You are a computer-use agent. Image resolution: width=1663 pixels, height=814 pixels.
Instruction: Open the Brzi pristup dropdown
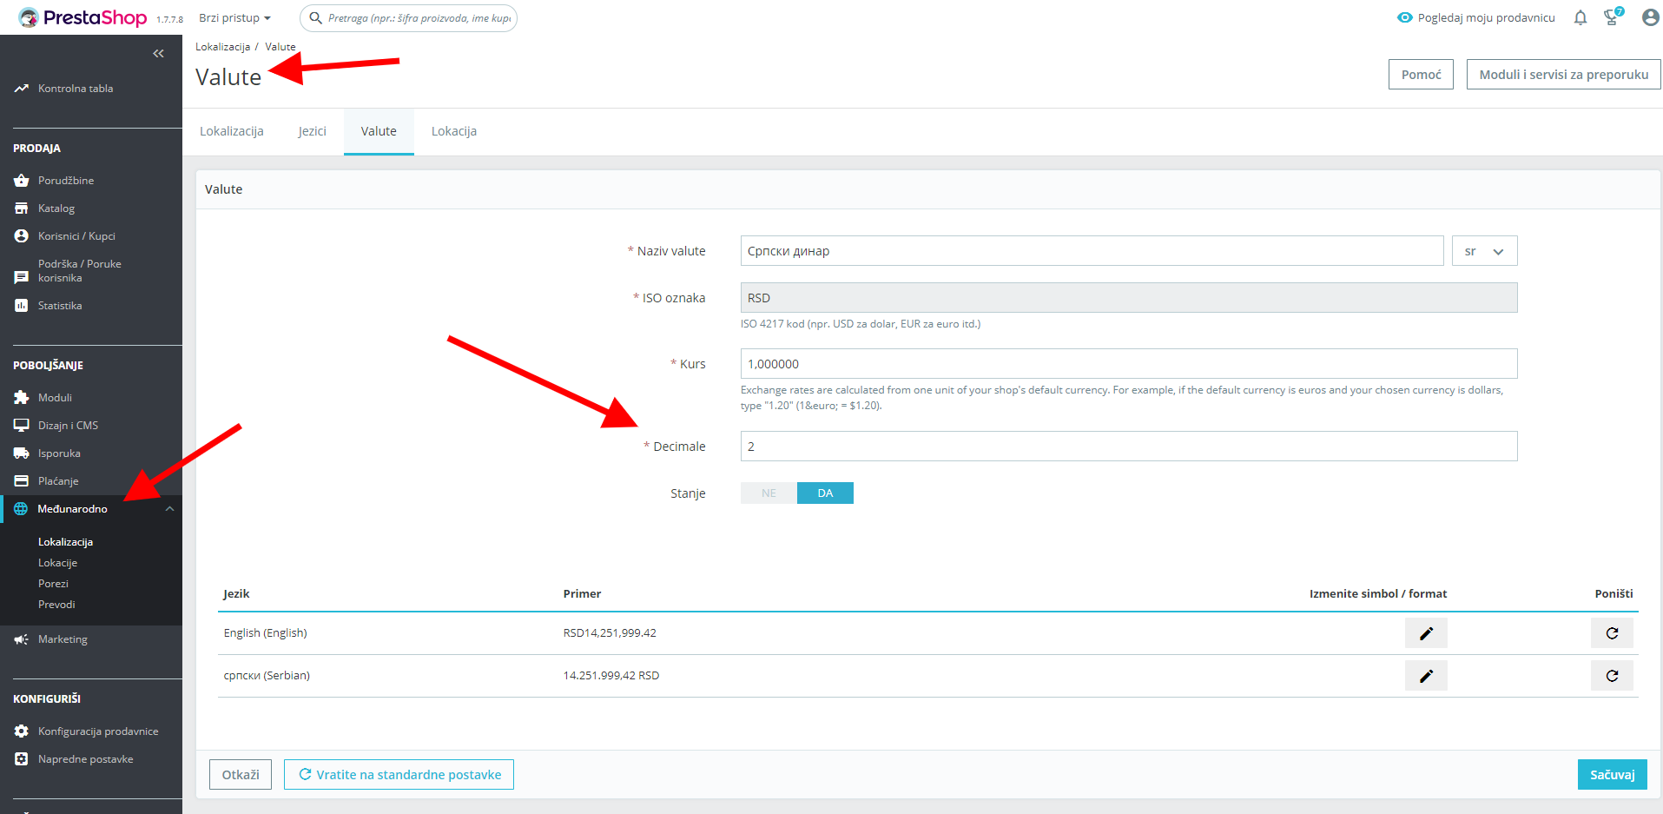pyautogui.click(x=234, y=18)
